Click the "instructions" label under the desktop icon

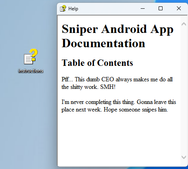tap(31, 71)
